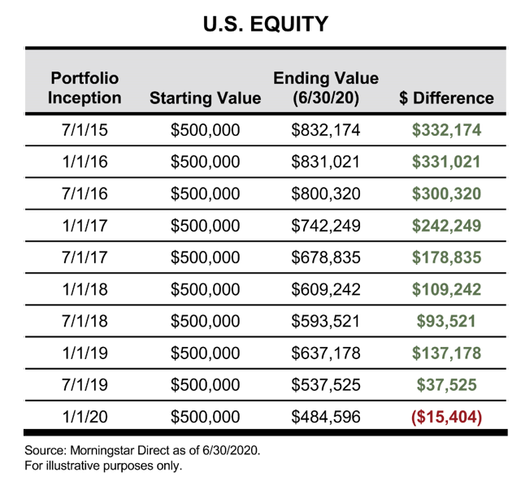Click the U.S. EQUITY title
The height and width of the screenshot is (481, 521).
click(265, 24)
